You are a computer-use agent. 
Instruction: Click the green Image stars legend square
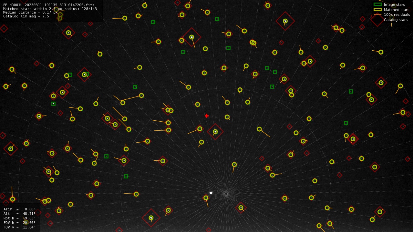tap(377, 5)
